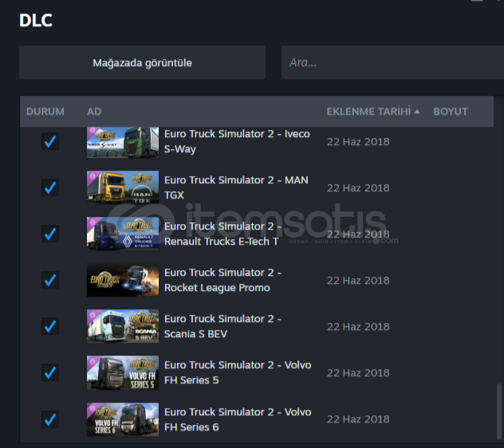Click the 22 Haz 2018 date in Iveco row
This screenshot has width=504, height=448.
pos(358,142)
